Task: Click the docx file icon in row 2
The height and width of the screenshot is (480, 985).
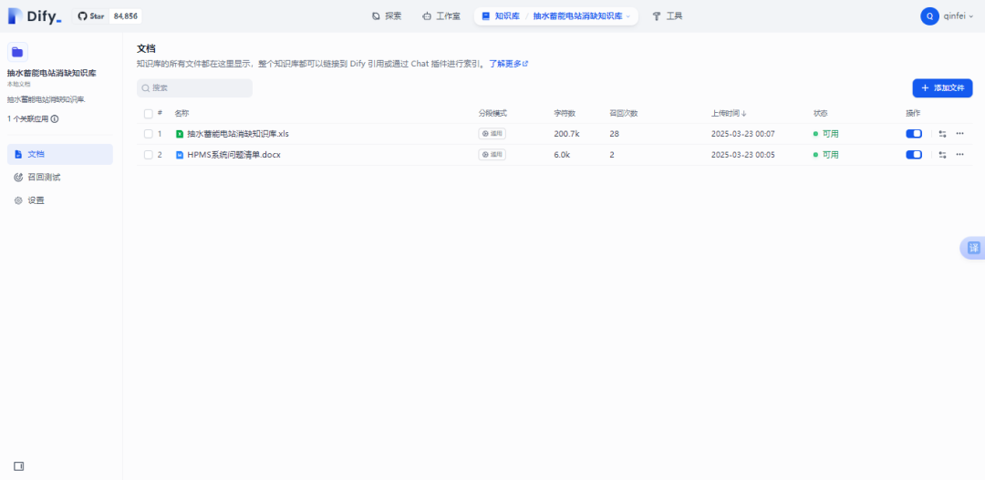Action: 180,155
